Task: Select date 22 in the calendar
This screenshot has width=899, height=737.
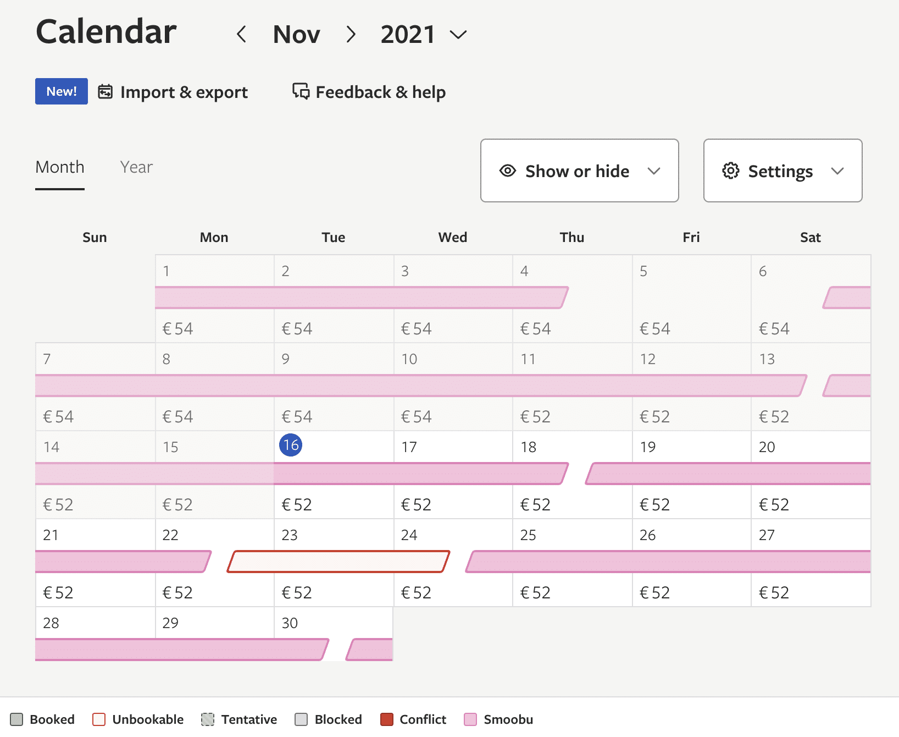Action: (x=170, y=535)
